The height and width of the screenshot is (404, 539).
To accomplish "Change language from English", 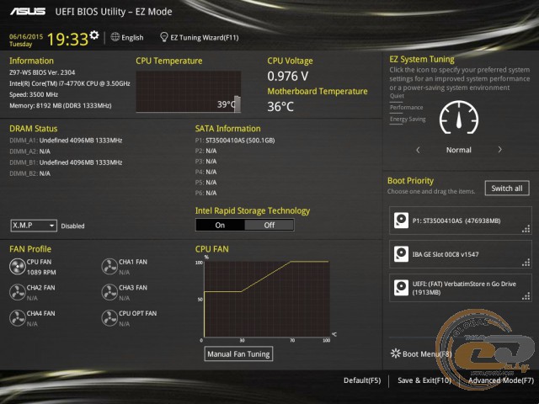I will 127,37.
